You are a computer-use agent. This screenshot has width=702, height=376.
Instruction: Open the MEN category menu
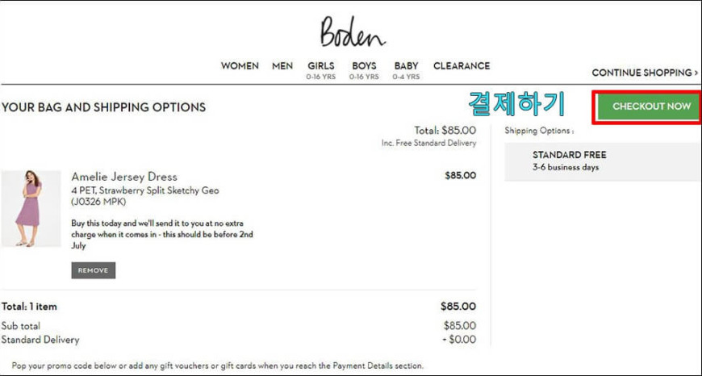click(x=282, y=66)
